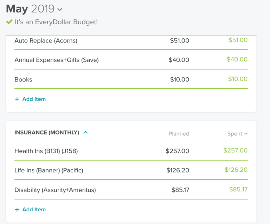Select the Auto Replace (Acorns) item
The height and width of the screenshot is (224, 270).
click(46, 41)
